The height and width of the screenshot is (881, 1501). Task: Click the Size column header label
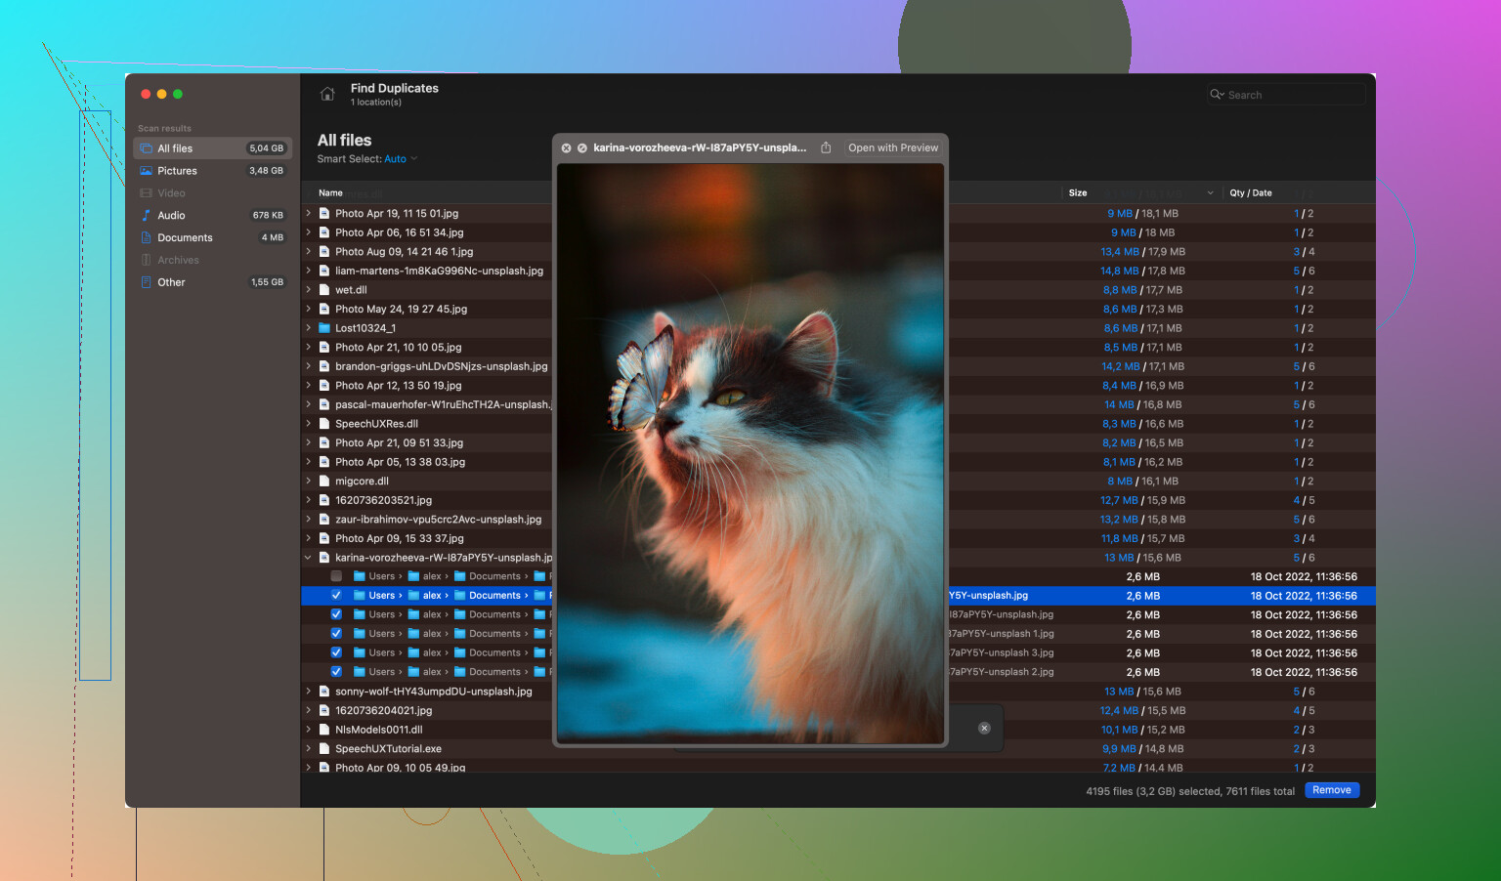pyautogui.click(x=1078, y=193)
